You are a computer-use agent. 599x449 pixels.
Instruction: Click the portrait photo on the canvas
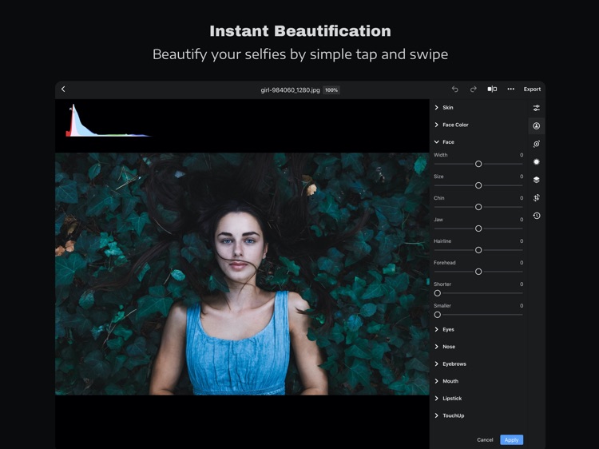click(242, 273)
